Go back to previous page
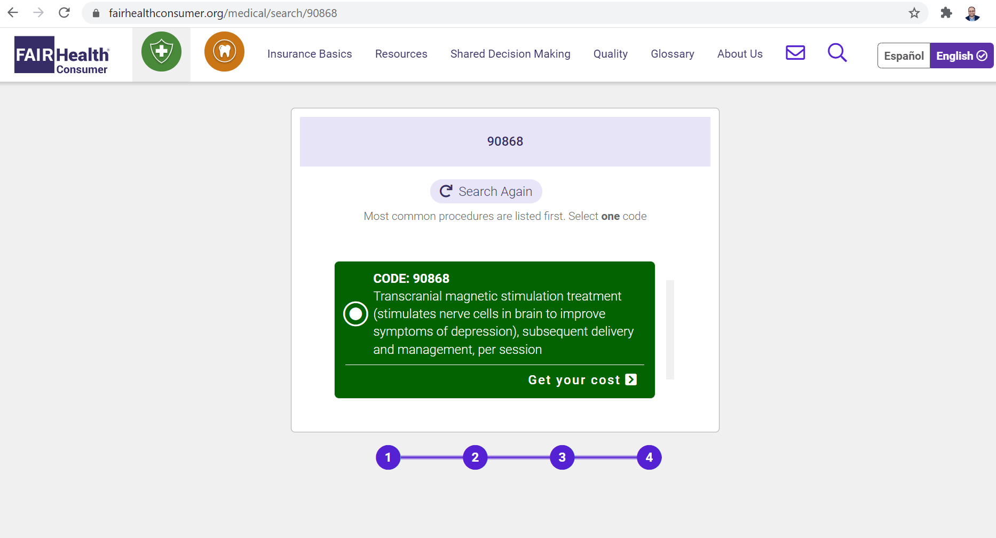The height and width of the screenshot is (538, 996). [x=13, y=13]
